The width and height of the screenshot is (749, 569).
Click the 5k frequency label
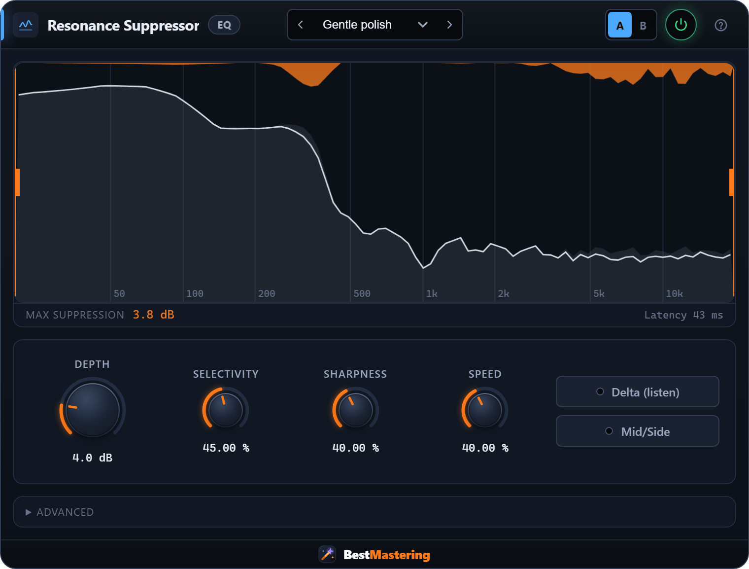point(599,293)
